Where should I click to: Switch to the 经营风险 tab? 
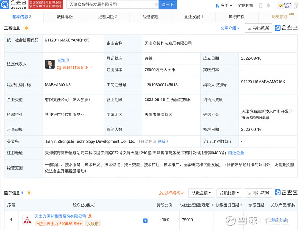(108, 17)
